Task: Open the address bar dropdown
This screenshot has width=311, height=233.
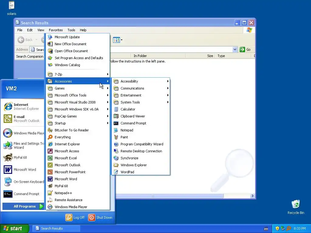Action: pyautogui.click(x=235, y=49)
